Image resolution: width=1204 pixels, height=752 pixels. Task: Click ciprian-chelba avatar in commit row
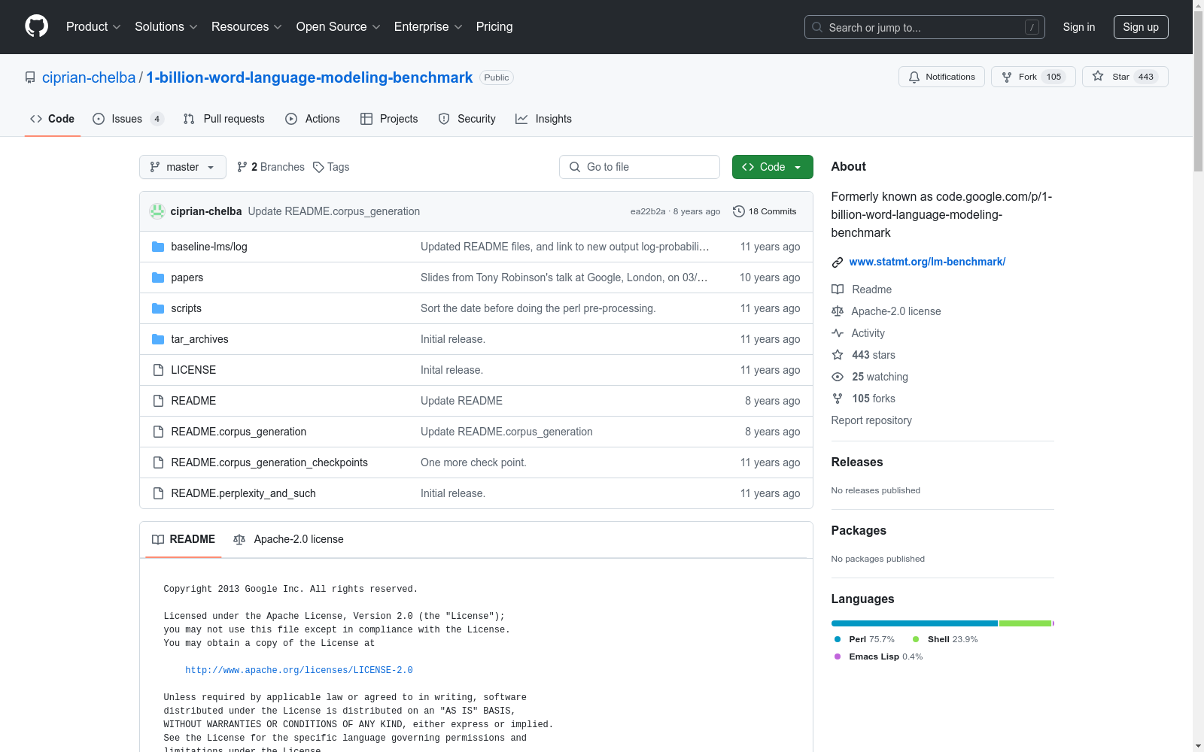[157, 211]
